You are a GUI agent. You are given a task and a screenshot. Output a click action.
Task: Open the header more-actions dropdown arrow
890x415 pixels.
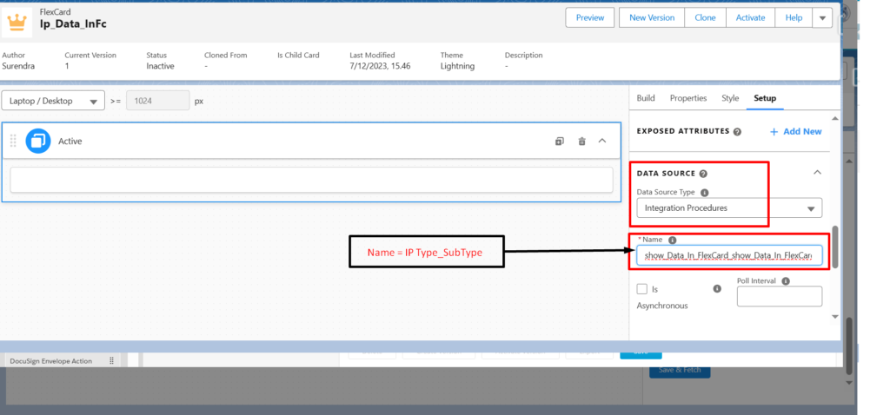(x=822, y=17)
